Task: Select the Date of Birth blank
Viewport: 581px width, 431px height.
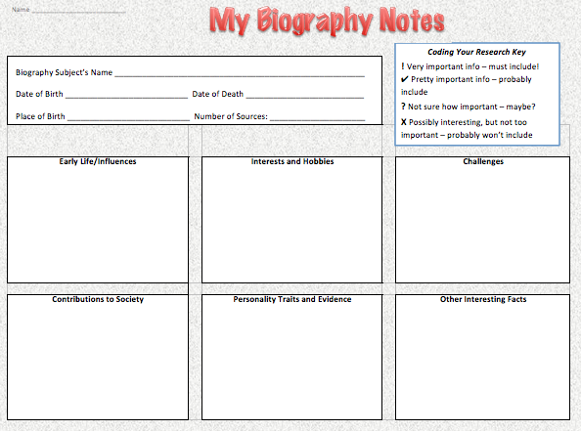Action: [127, 96]
